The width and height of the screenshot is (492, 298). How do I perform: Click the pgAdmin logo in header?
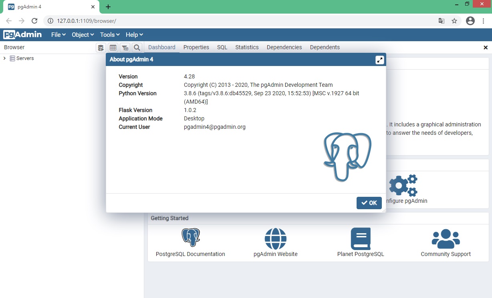pyautogui.click(x=22, y=34)
